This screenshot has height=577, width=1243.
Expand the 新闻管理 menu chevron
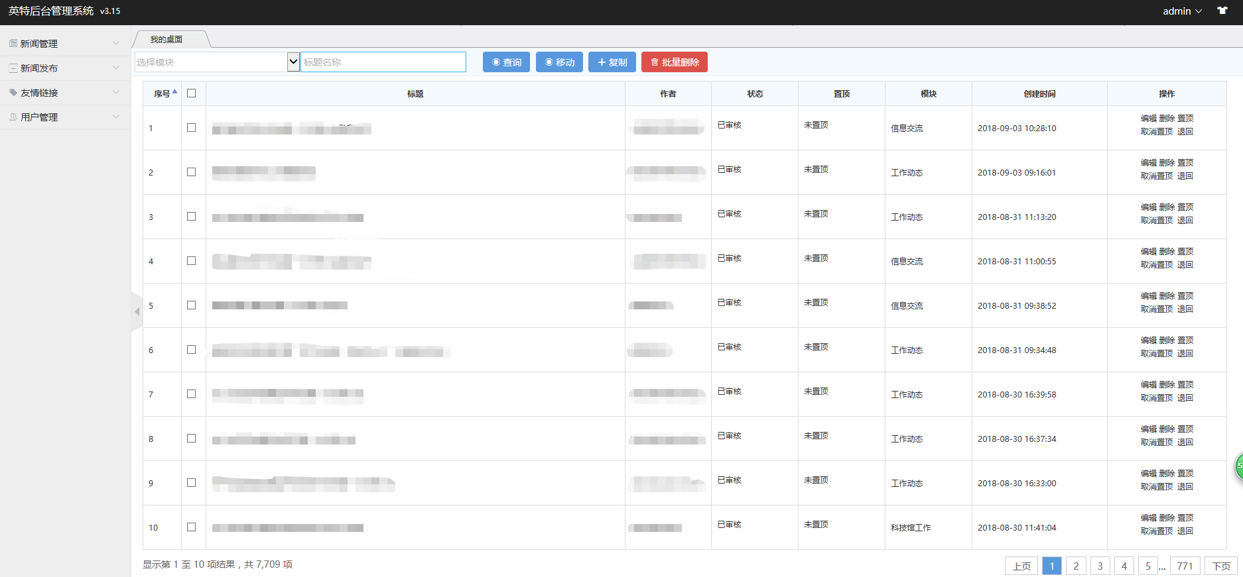click(116, 44)
